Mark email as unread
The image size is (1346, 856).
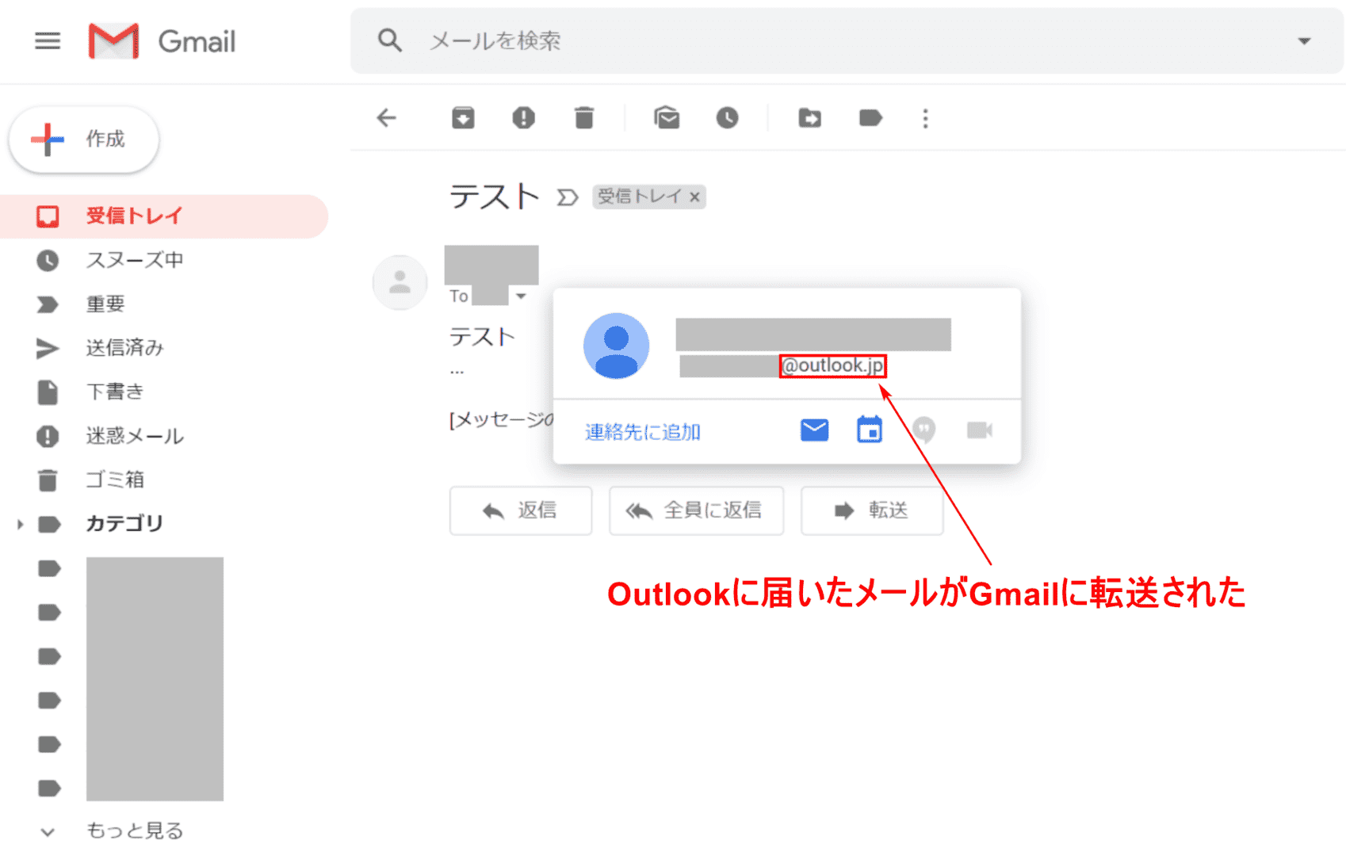(x=667, y=118)
